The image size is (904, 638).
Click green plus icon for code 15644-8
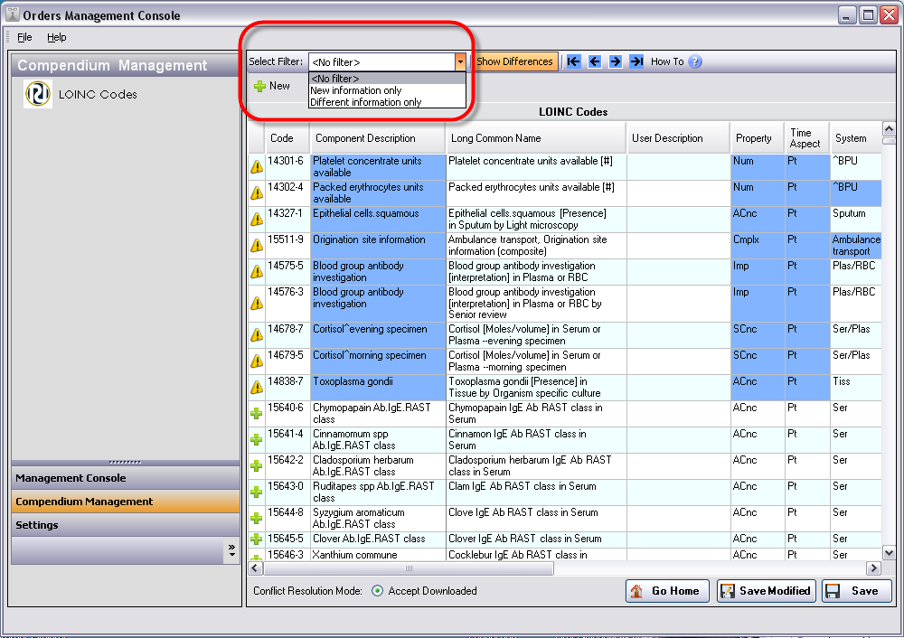tap(257, 518)
